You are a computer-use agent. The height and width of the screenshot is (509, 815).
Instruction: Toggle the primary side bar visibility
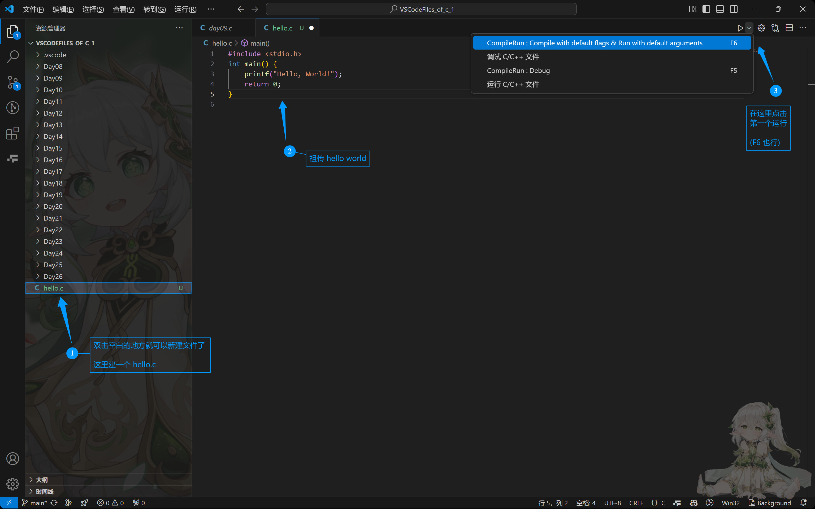point(706,9)
